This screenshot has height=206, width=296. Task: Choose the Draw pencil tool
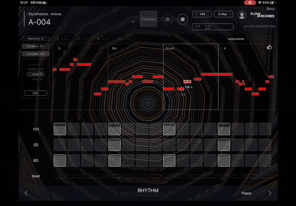tap(84, 39)
